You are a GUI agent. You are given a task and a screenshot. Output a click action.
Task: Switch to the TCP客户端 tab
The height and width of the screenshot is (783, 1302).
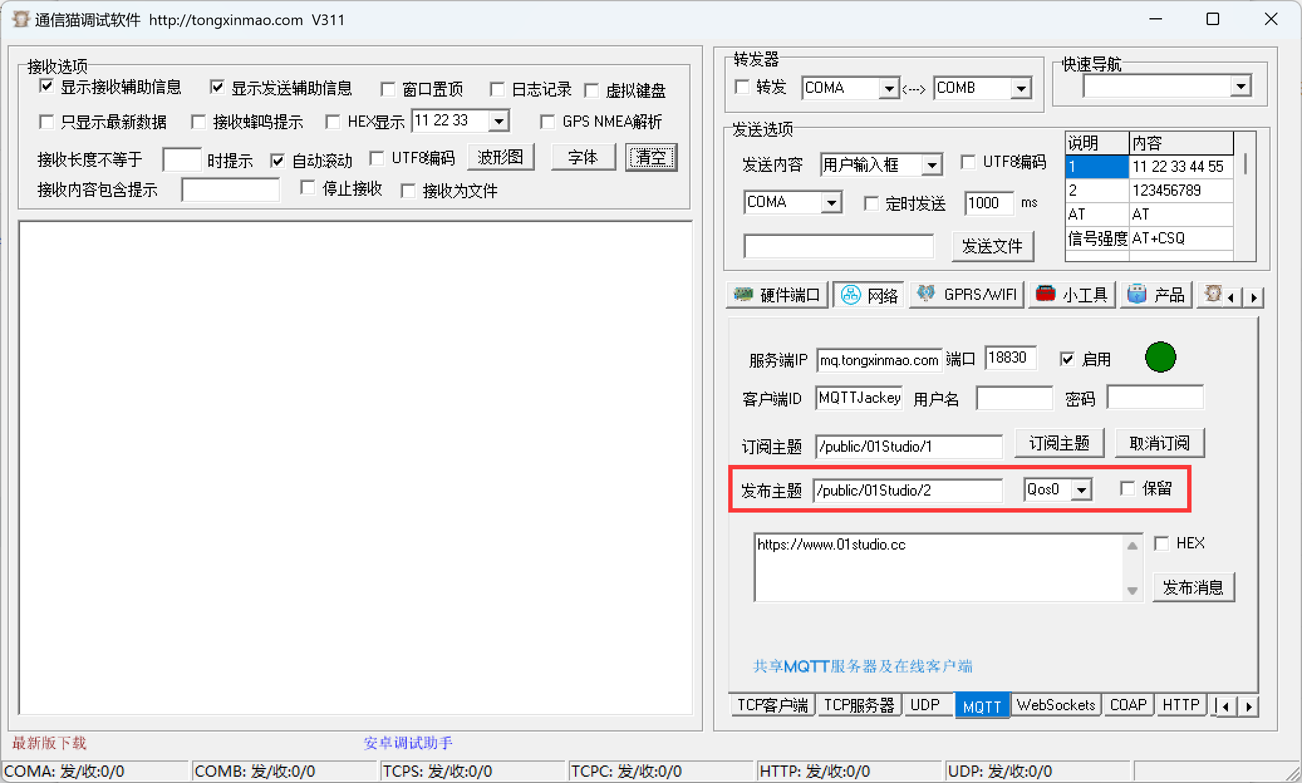772,705
